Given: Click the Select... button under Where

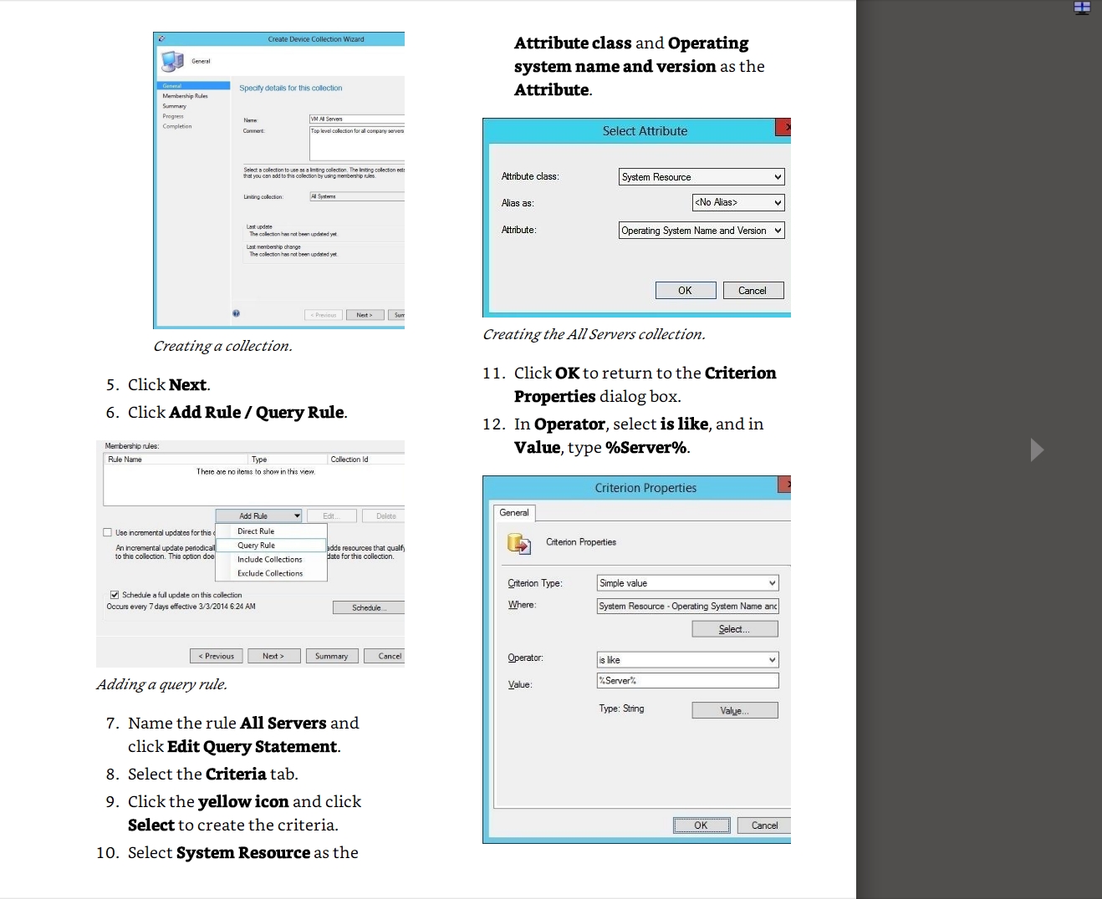Looking at the screenshot, I should click(x=734, y=629).
